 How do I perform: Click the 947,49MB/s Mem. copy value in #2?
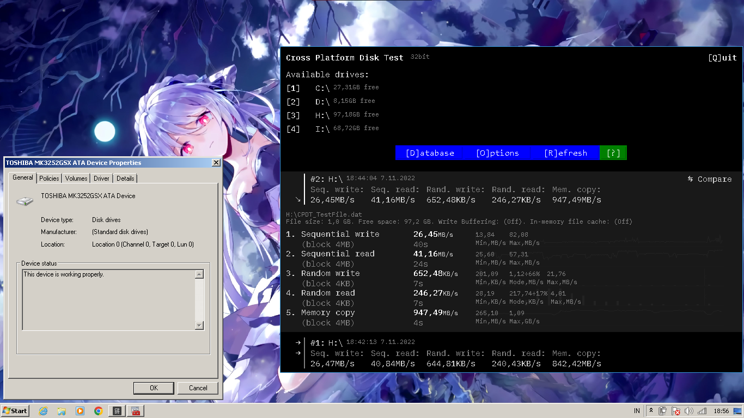pos(577,200)
